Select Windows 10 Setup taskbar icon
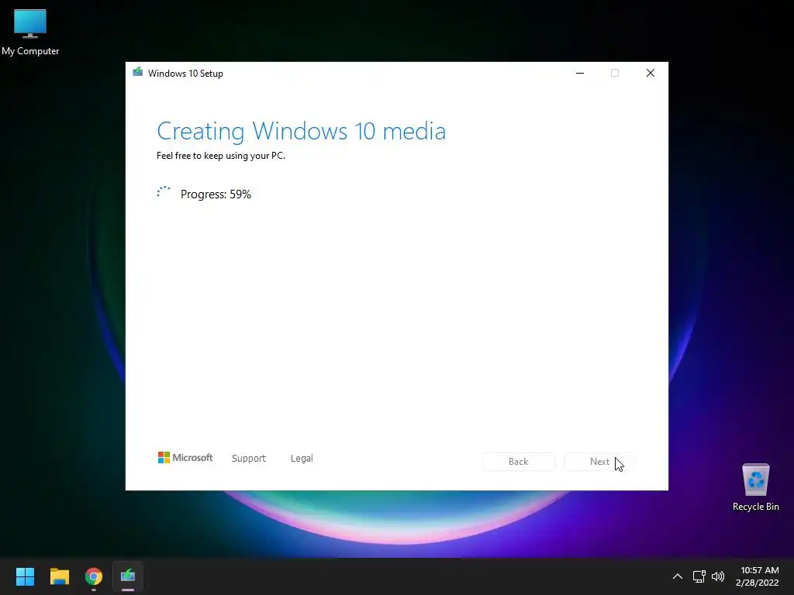 pos(128,576)
